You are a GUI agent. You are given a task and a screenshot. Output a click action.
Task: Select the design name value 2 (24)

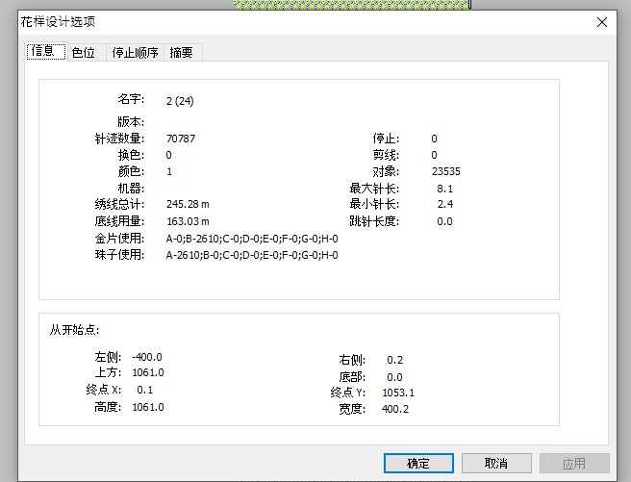tap(180, 101)
